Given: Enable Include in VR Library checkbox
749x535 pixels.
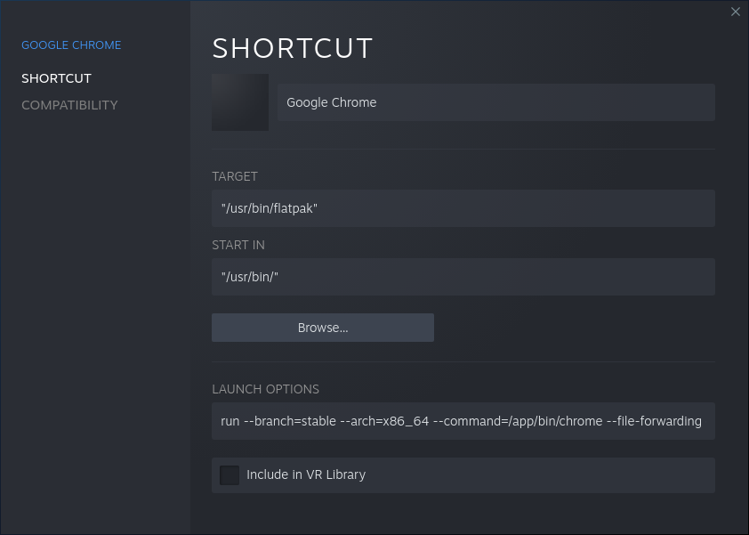Looking at the screenshot, I should [230, 475].
